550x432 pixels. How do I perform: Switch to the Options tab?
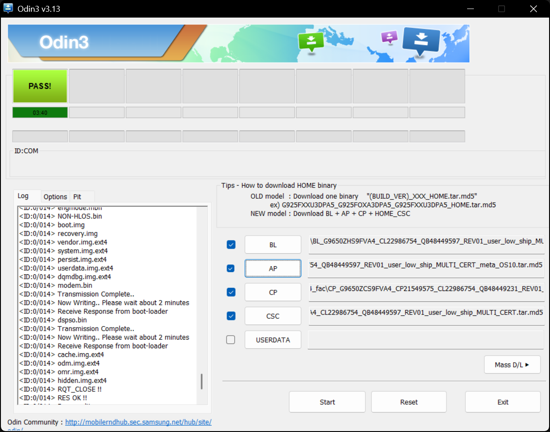click(55, 197)
